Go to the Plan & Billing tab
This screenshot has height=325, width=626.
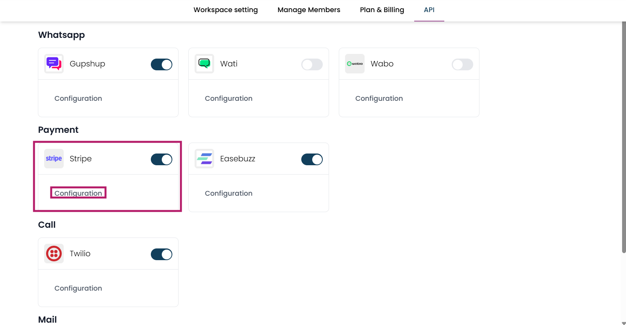point(382,10)
